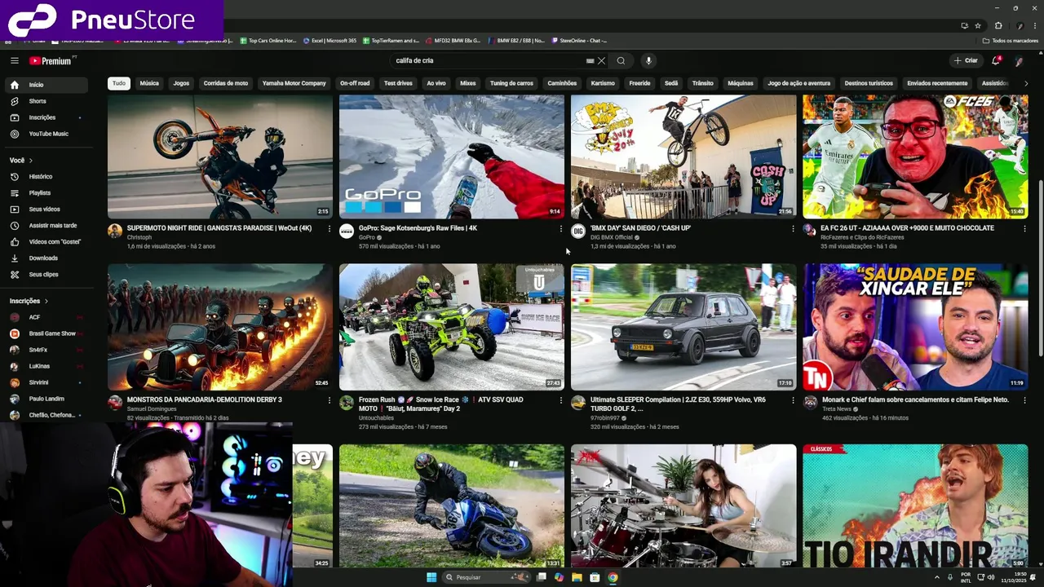Screen dimensions: 1044x587
Task: Open the SUPERMOTO NIGHT RIDE thumbnail
Action: (220, 157)
